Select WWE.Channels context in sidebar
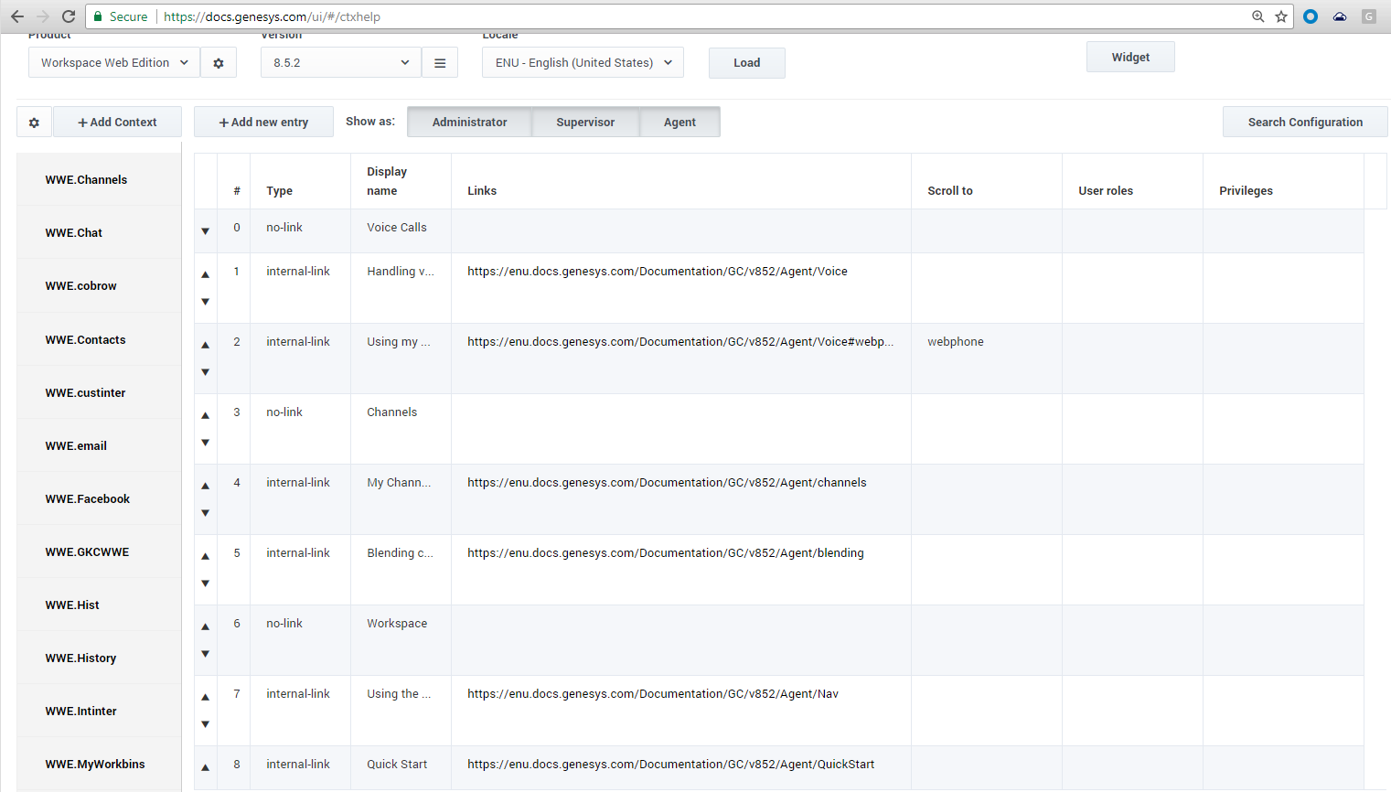 87,180
